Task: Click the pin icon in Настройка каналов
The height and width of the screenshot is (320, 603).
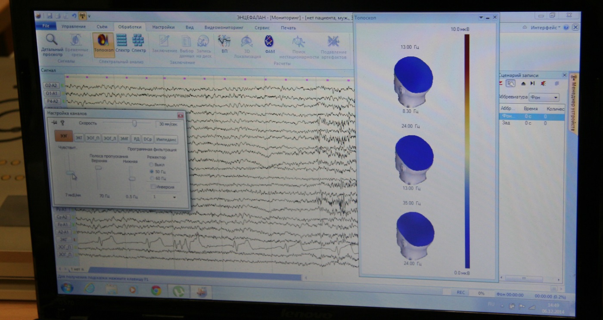Action: pos(54,123)
